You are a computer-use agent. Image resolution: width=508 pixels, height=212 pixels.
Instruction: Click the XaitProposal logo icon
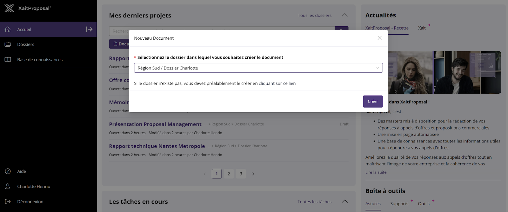coord(9,8)
